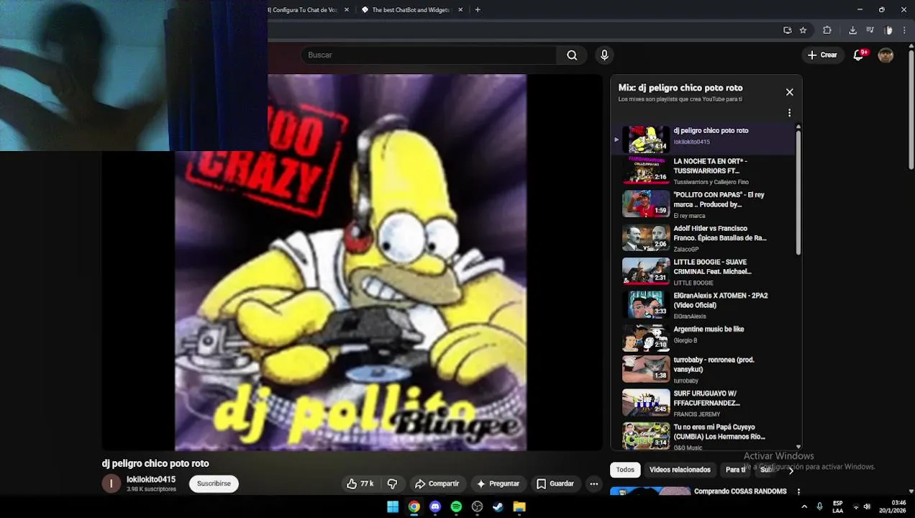Like the video with 77 k

[360, 483]
